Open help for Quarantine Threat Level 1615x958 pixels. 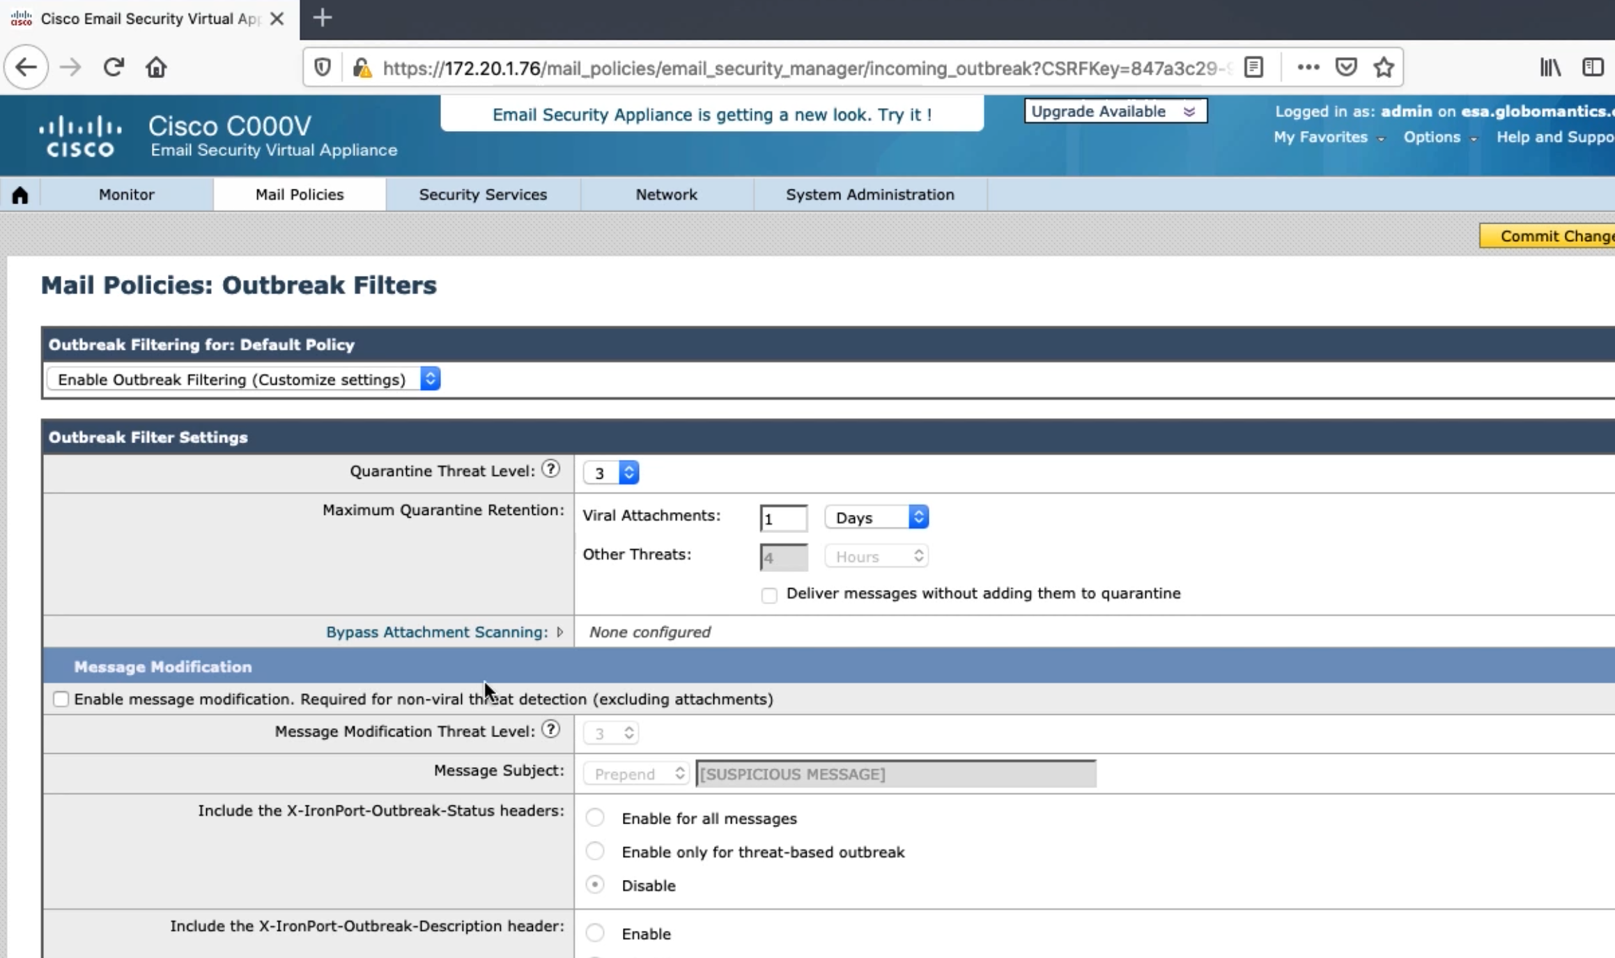tap(550, 470)
